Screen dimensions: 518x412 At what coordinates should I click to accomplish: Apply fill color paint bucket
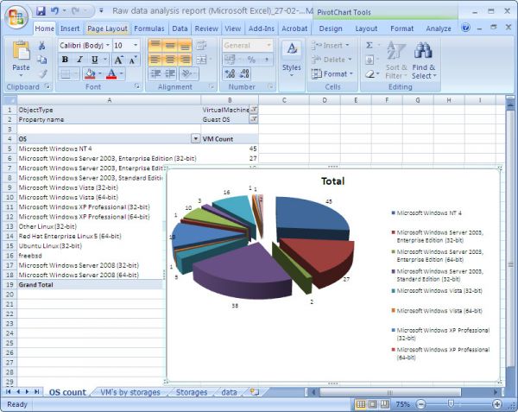pos(90,73)
